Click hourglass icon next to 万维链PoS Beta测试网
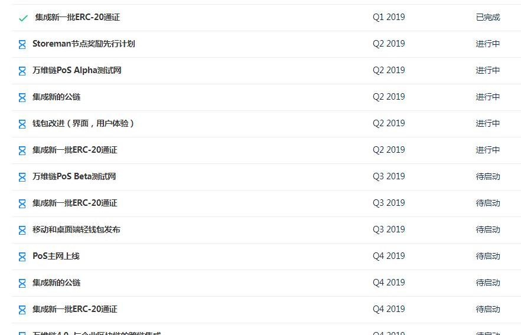The image size is (521, 335). [x=22, y=177]
